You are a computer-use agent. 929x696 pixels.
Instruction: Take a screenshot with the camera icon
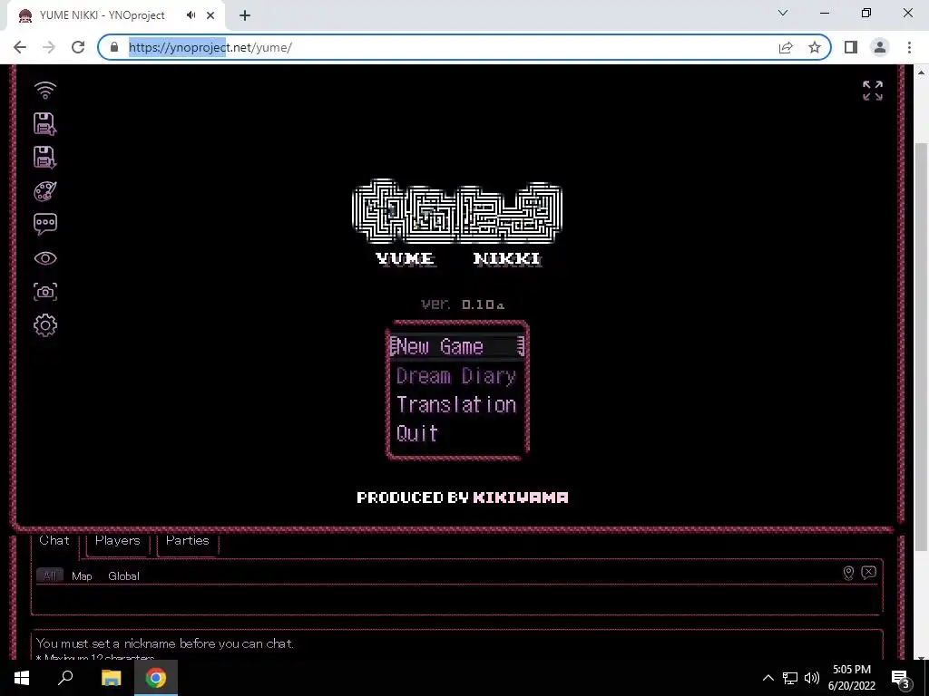point(45,292)
